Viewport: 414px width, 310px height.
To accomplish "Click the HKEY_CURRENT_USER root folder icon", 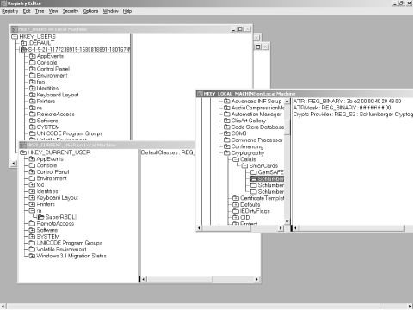I will pos(23,152).
